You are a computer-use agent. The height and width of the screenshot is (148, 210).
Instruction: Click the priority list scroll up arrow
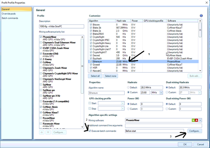[82, 37]
